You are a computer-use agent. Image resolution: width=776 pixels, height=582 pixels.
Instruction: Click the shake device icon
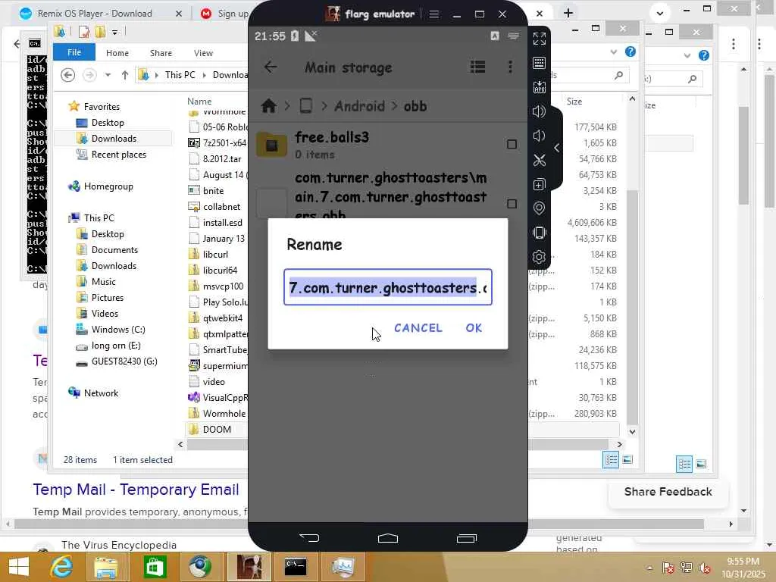point(540,233)
